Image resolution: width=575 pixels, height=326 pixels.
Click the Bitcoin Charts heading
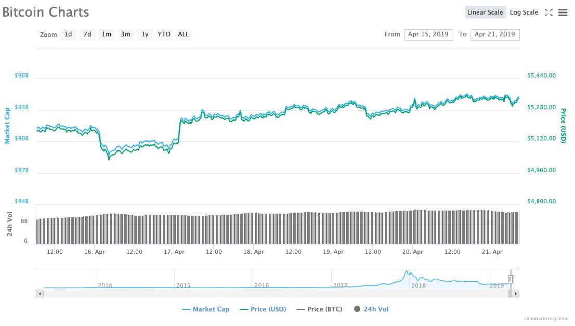pyautogui.click(x=46, y=12)
